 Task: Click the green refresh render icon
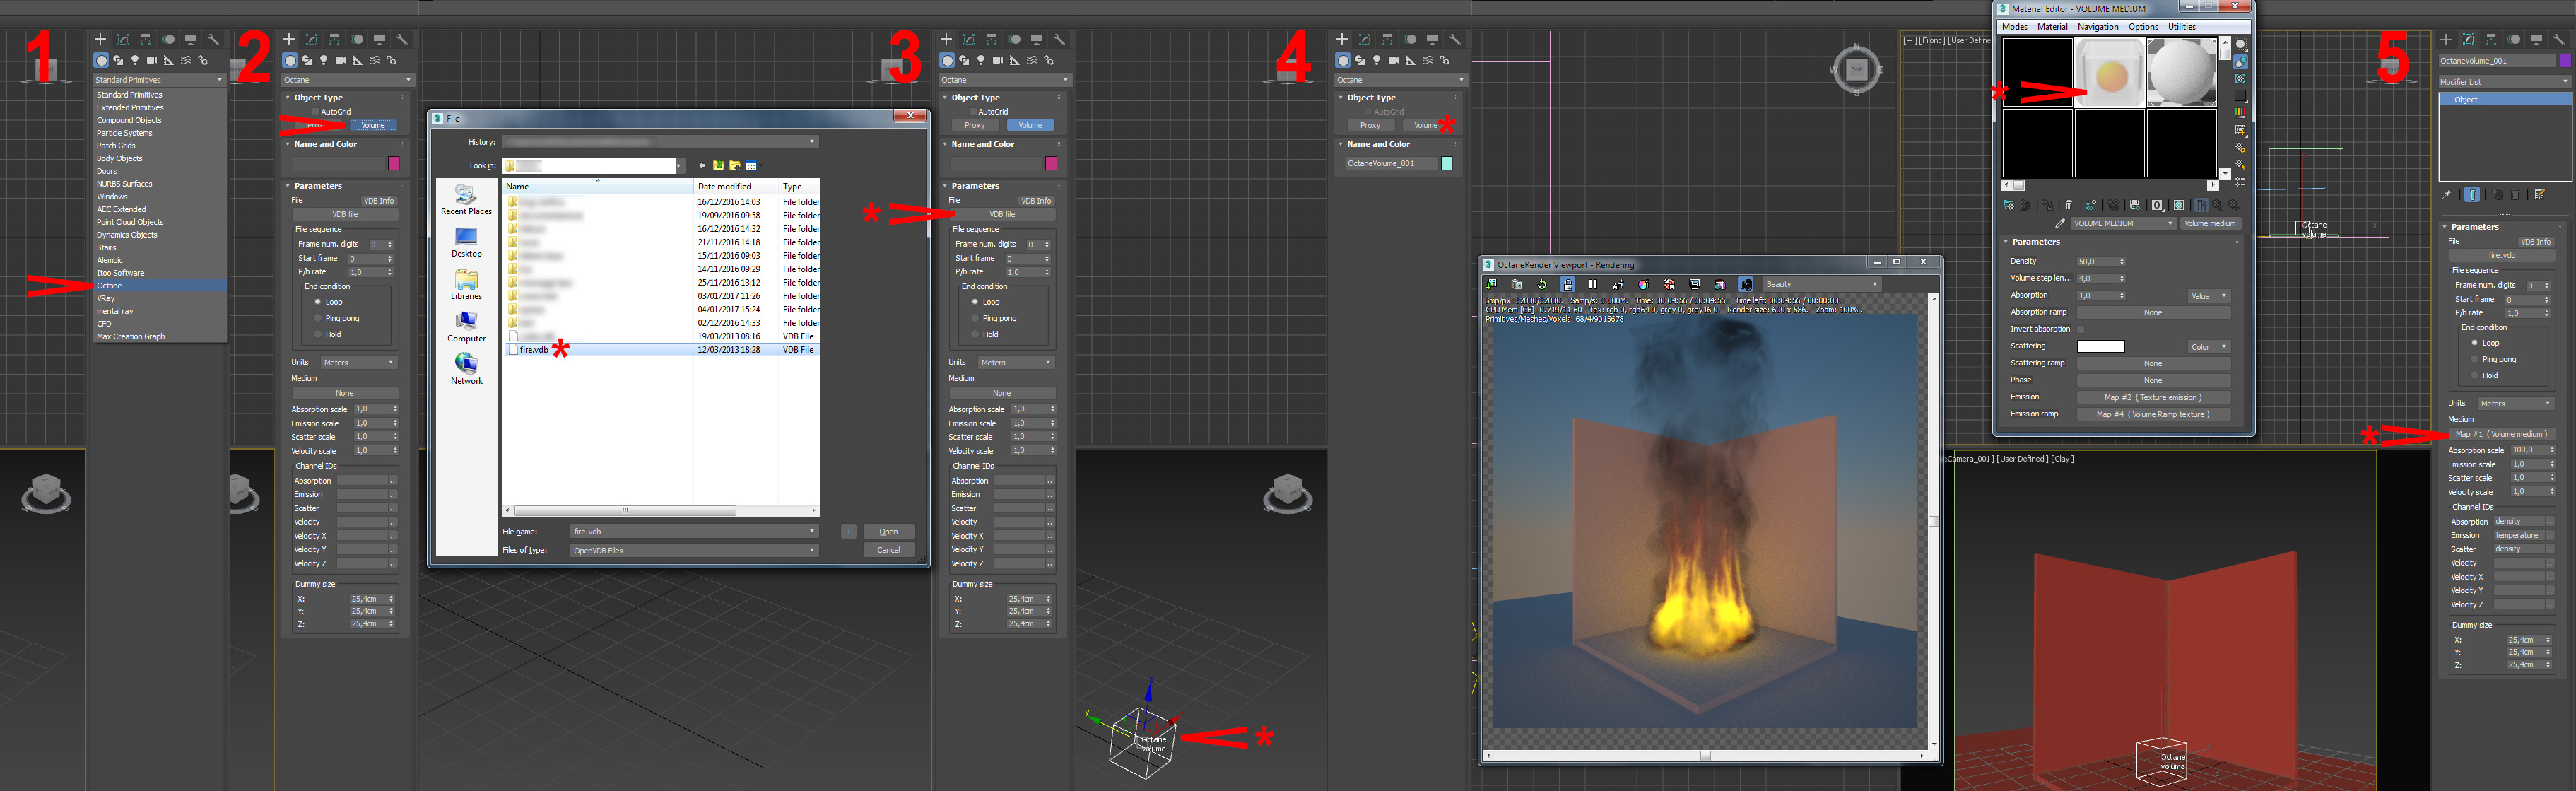1542,285
